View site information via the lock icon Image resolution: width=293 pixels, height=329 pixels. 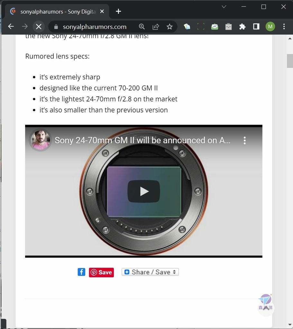click(56, 27)
